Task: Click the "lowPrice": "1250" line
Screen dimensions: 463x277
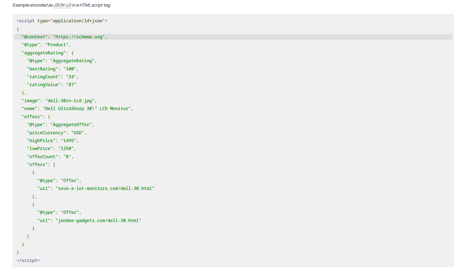Action: 51,149
